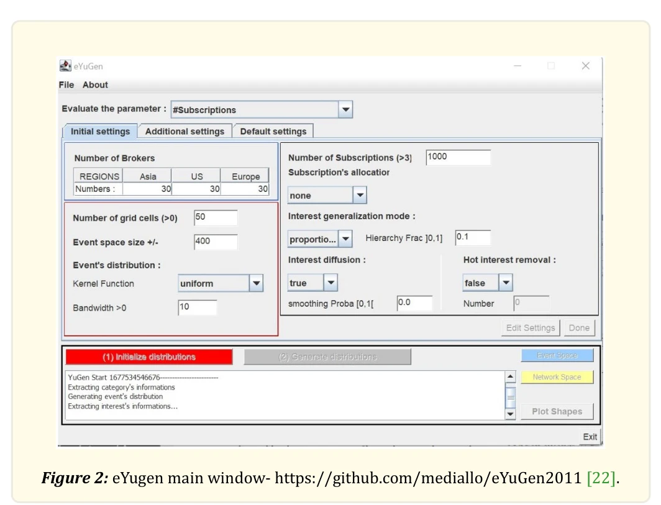Open the Hot interest removal false dropdown
This screenshot has width=661, height=505.
(x=488, y=283)
